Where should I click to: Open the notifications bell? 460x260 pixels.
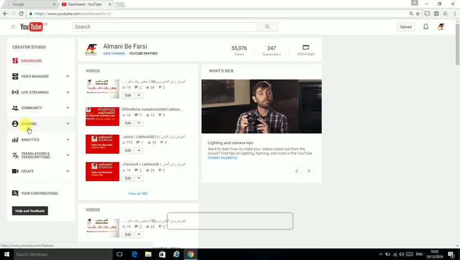(426, 27)
